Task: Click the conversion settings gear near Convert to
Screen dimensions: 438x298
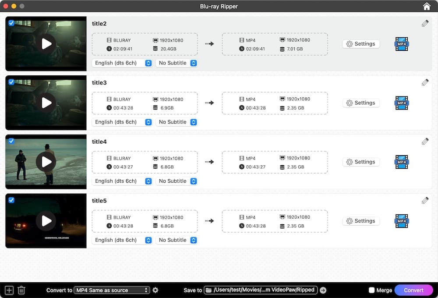Action: click(155, 290)
